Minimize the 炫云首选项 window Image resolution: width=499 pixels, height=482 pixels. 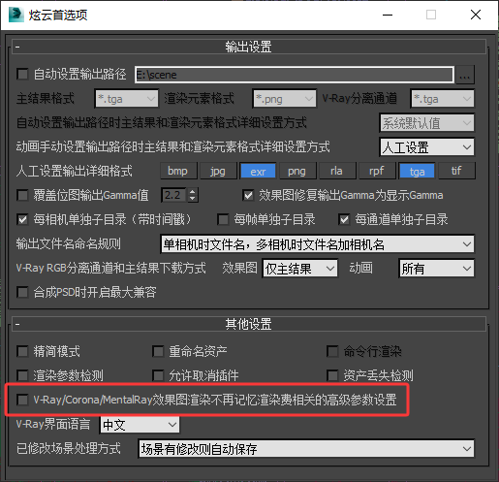[x=388, y=15]
